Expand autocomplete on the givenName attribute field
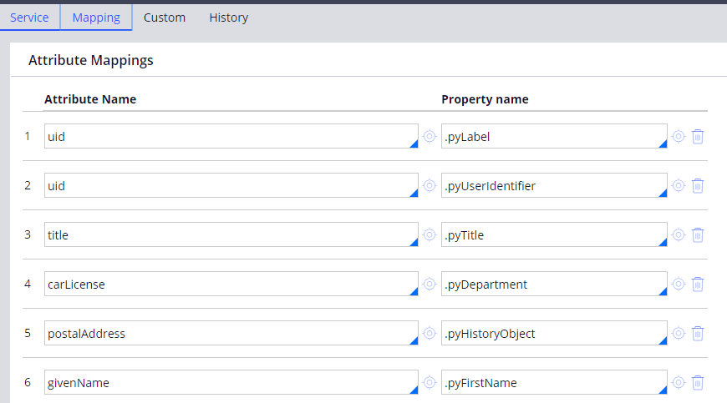 point(414,390)
